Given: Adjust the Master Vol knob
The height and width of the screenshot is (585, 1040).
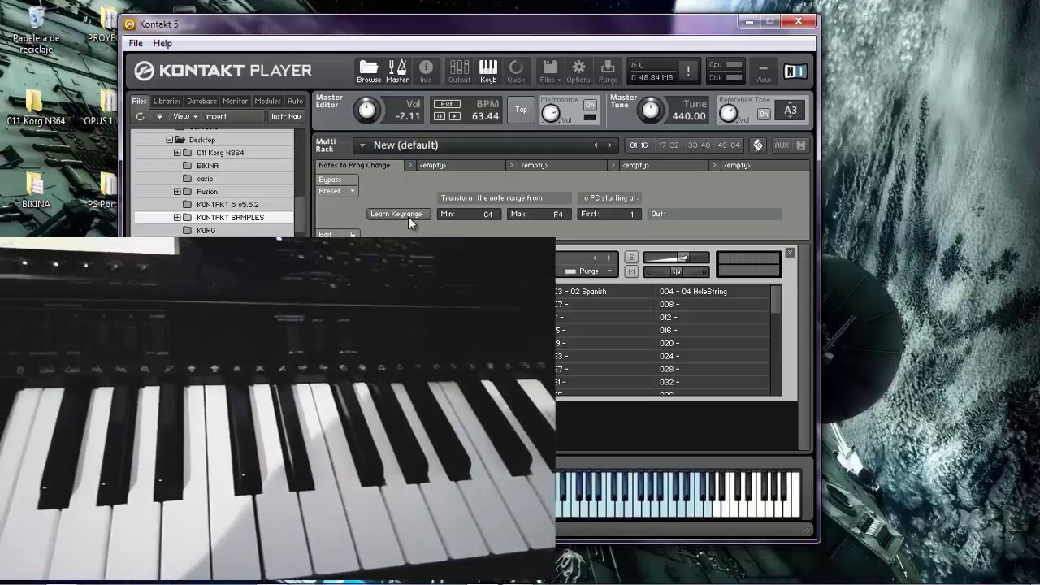Looking at the screenshot, I should tap(367, 110).
